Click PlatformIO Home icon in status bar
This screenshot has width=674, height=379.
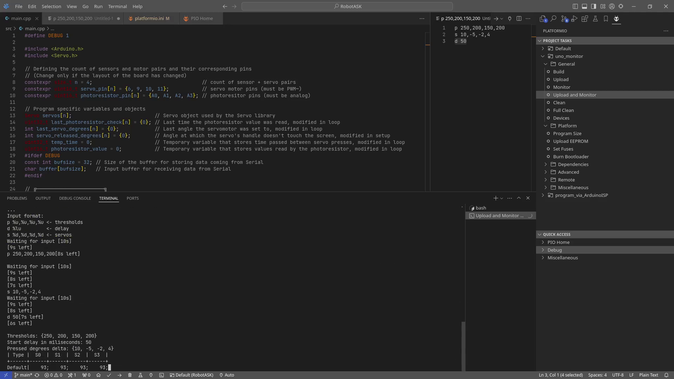pyautogui.click(x=98, y=375)
